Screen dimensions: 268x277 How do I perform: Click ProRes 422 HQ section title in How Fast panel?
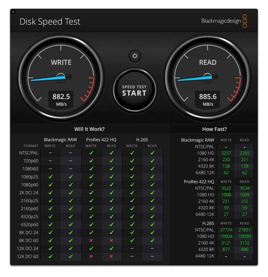tap(199, 182)
